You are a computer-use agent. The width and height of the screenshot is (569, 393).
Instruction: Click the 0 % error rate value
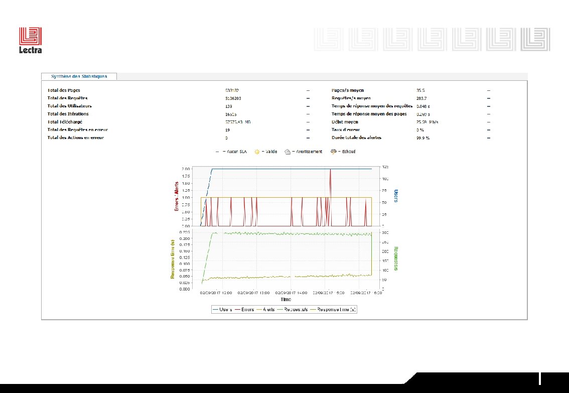point(420,130)
